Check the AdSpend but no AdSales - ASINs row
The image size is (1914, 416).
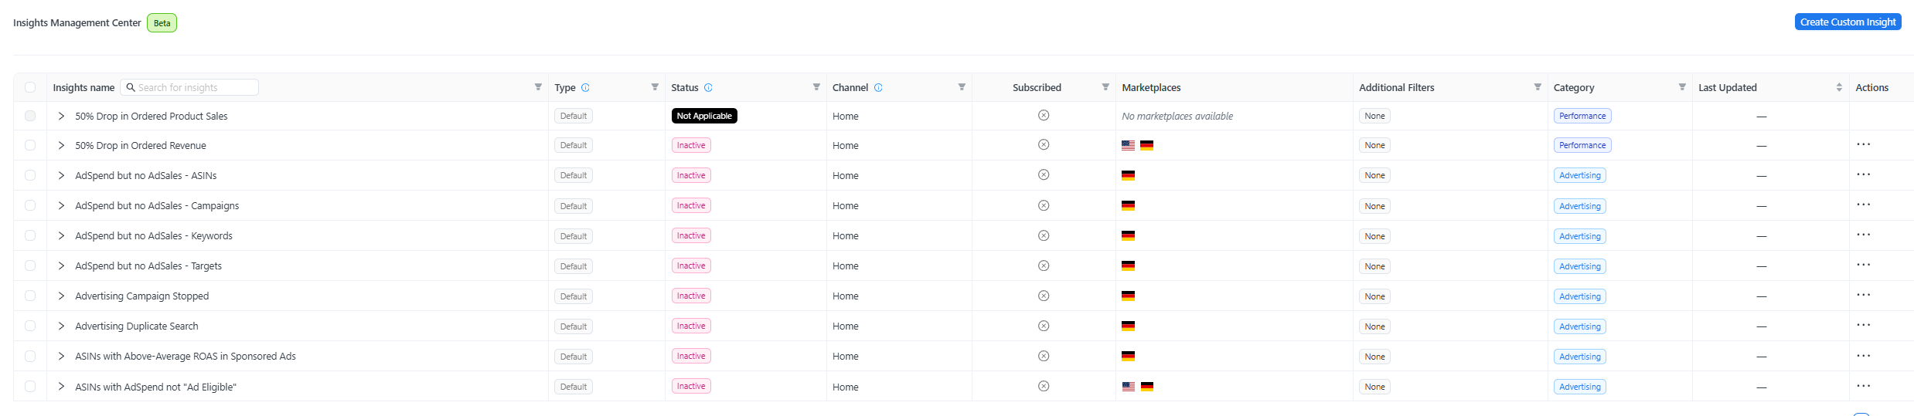point(30,175)
